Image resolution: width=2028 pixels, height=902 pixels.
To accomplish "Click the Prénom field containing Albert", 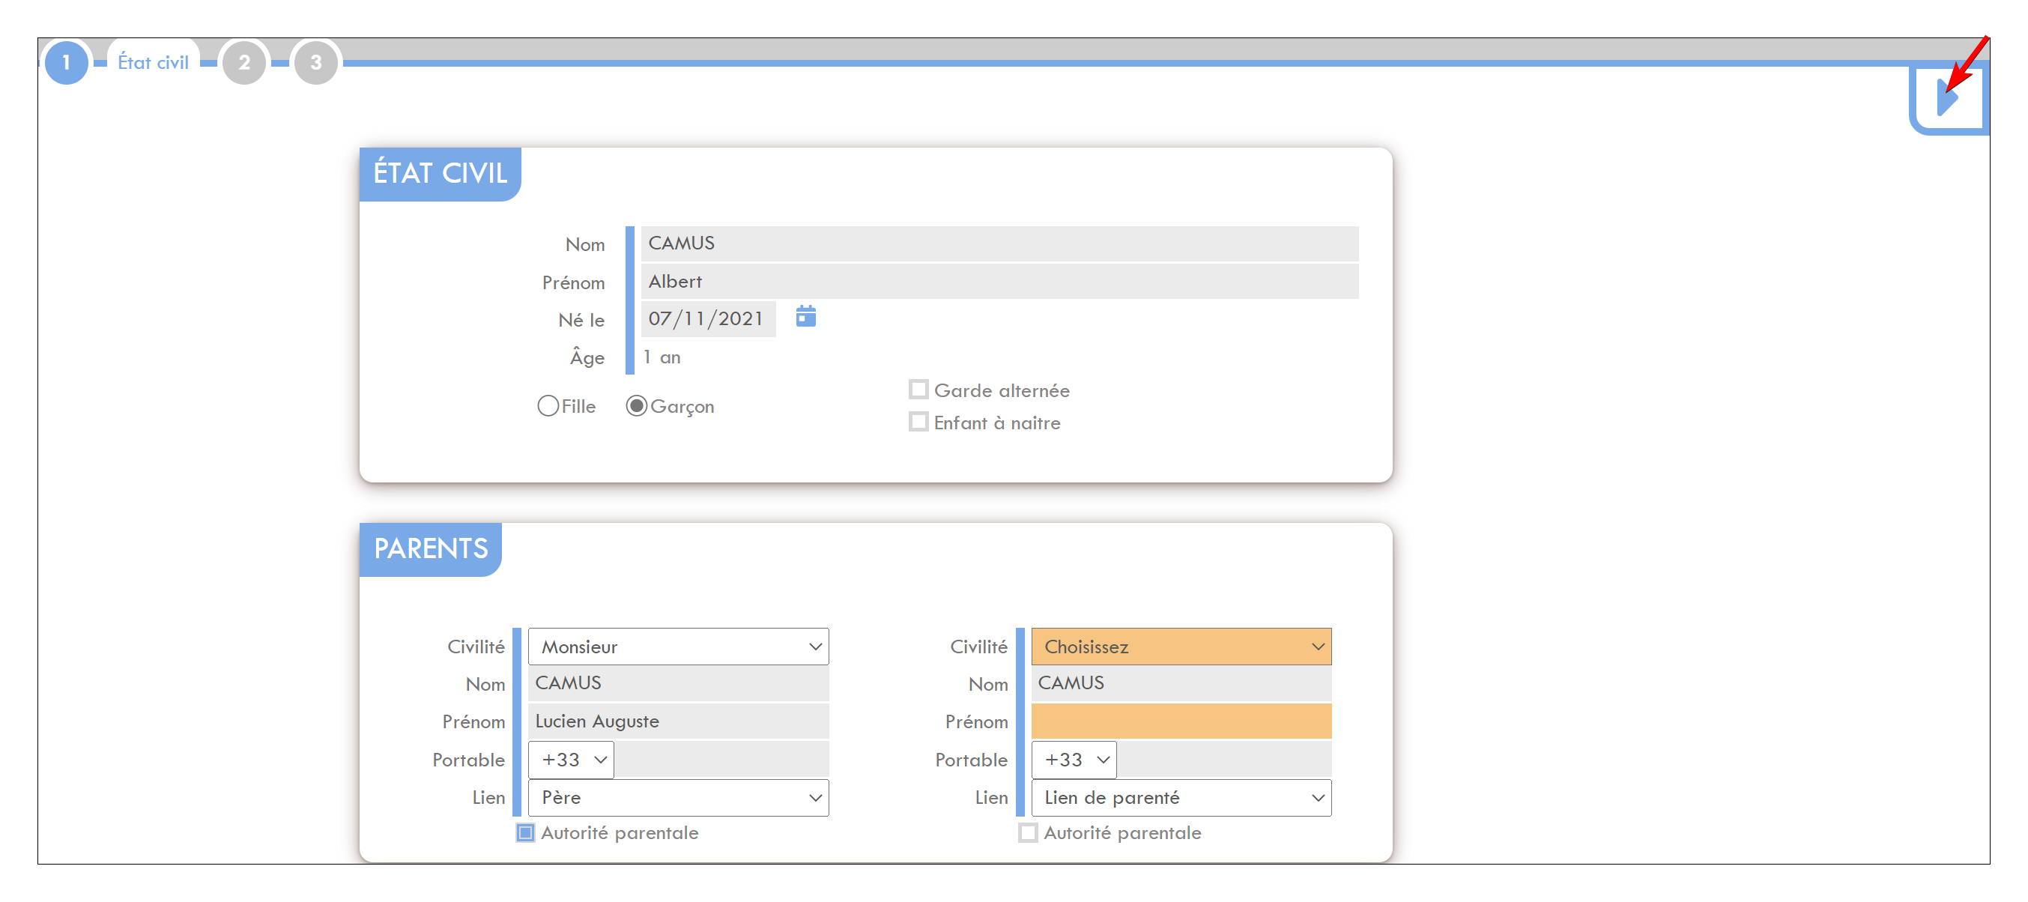I will [x=999, y=281].
